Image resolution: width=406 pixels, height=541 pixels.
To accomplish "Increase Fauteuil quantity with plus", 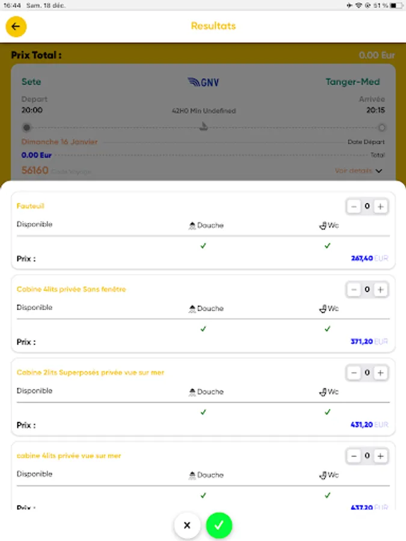I will [380, 207].
